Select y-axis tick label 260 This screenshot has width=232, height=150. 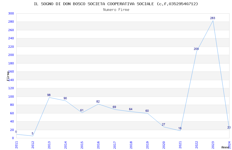11,30
